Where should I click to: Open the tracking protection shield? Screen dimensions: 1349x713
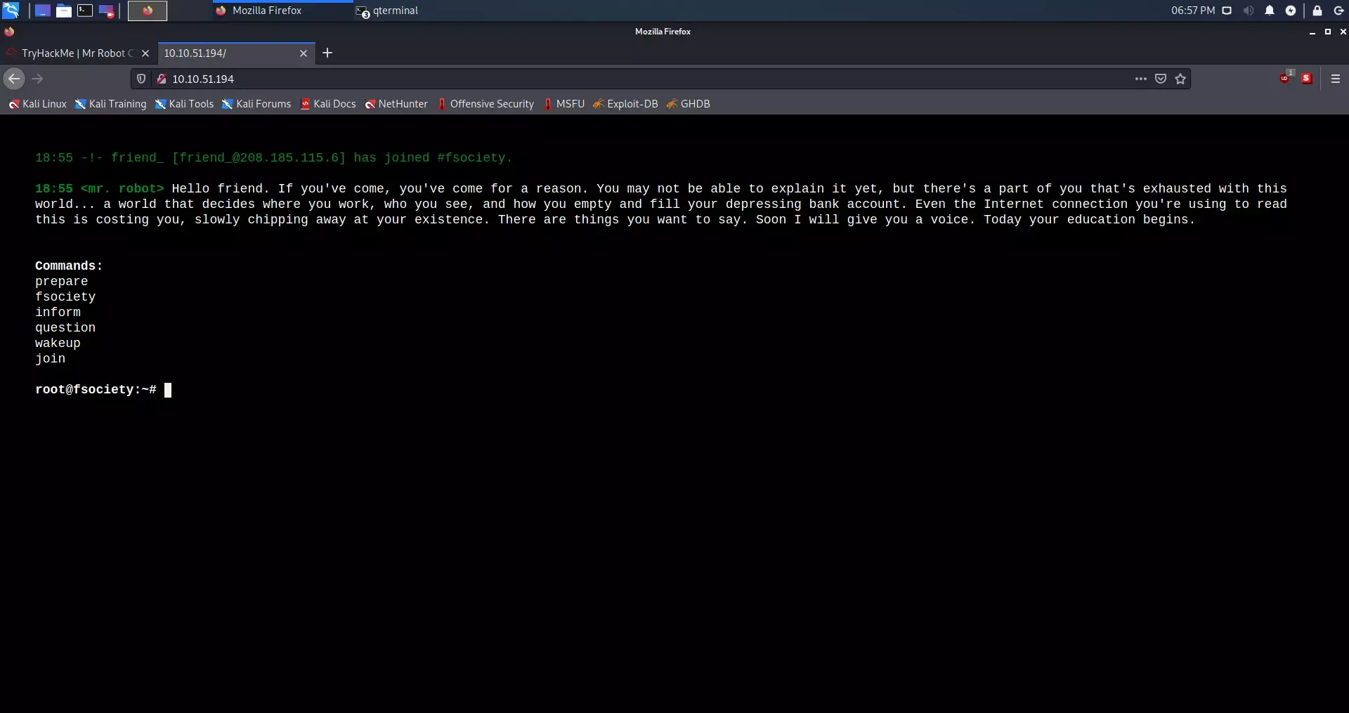click(141, 79)
